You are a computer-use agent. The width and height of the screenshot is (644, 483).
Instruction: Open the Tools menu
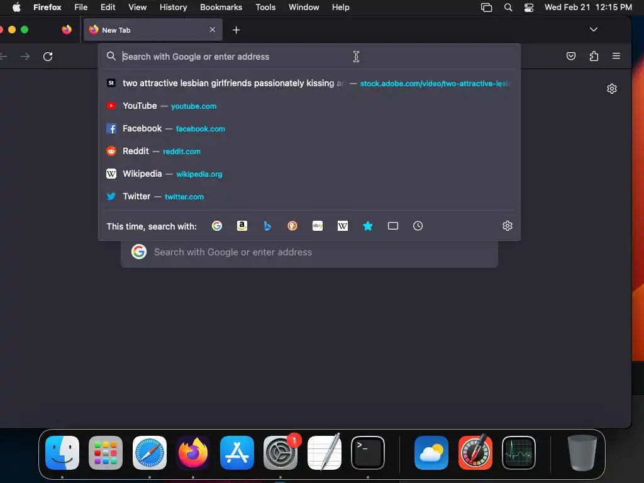click(265, 8)
